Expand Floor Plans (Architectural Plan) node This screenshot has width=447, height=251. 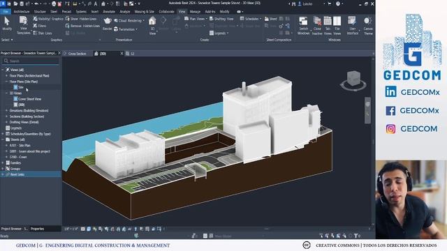pos(6,76)
